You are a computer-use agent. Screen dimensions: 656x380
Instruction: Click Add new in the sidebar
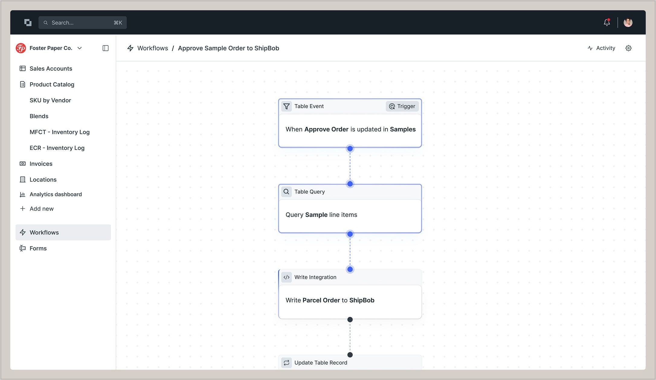41,208
